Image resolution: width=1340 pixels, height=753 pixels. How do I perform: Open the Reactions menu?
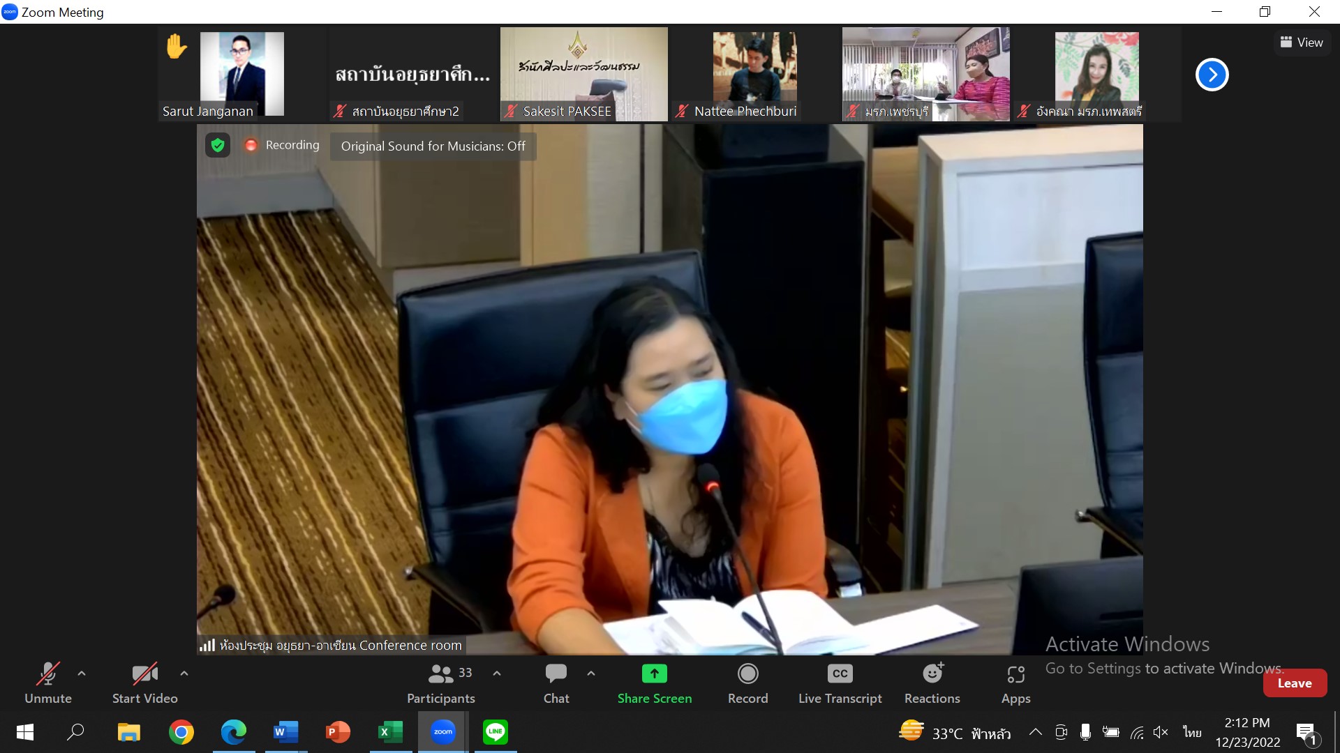point(932,683)
